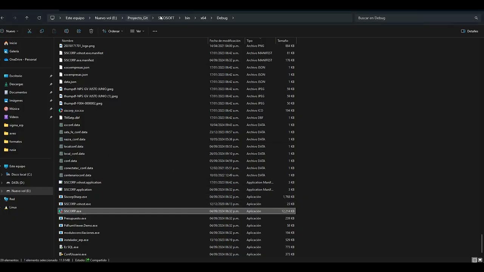Select the Ez SQL.exe file icon
The image size is (484, 272).
(61, 247)
